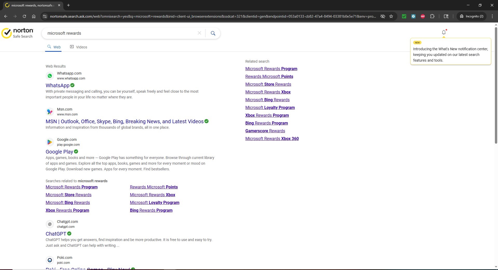The width and height of the screenshot is (498, 270).
Task: Click the Incognito (2) profile button
Action: 472,16
